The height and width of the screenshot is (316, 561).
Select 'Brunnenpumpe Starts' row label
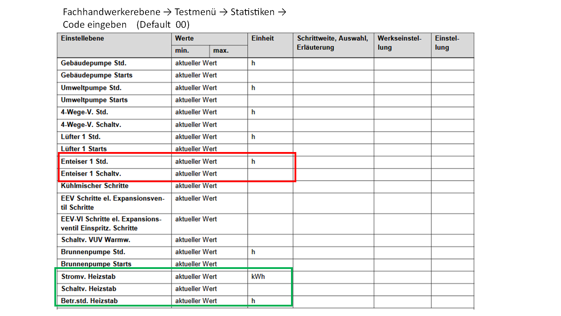pyautogui.click(x=96, y=264)
